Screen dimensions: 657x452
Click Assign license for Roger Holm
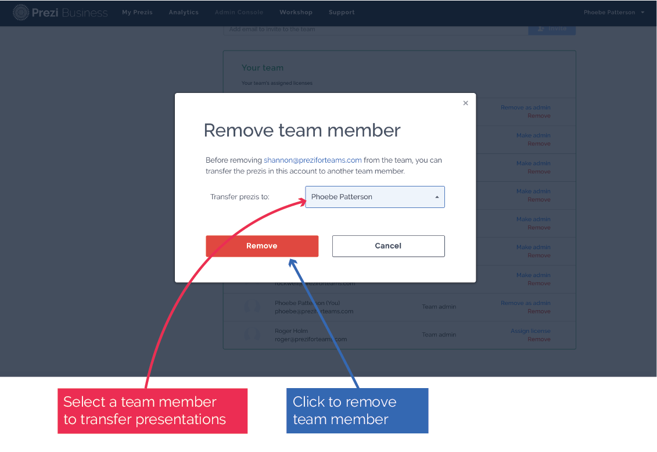(x=530, y=331)
